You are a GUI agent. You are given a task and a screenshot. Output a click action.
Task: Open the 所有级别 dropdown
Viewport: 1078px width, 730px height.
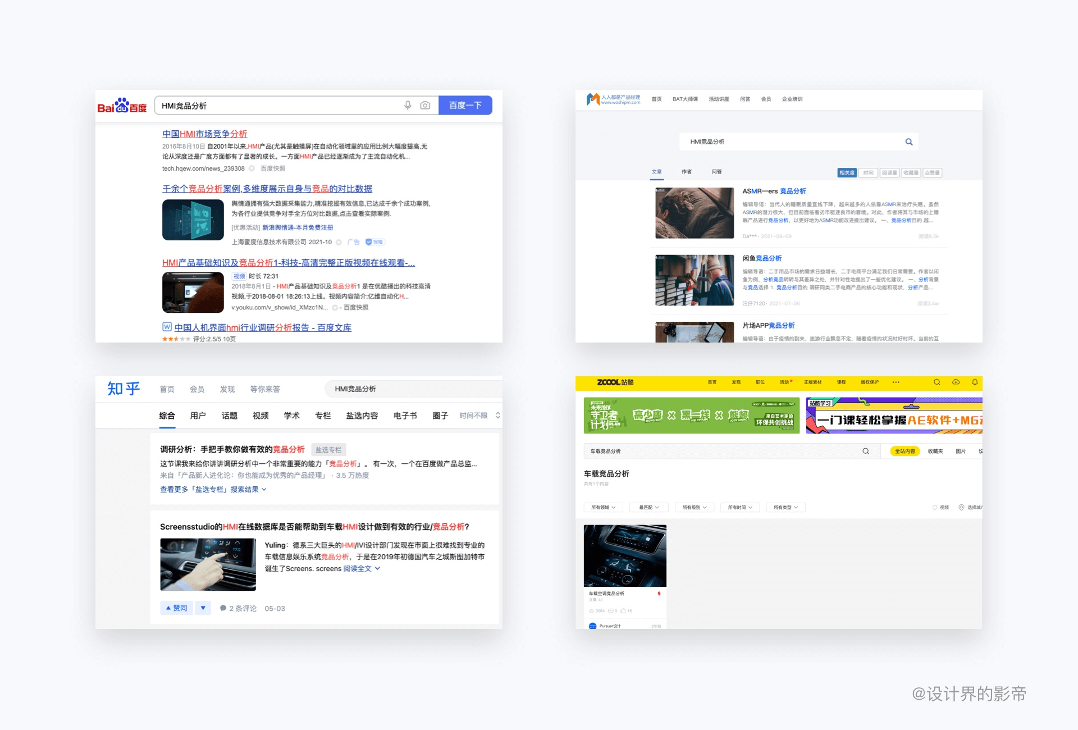tap(694, 508)
